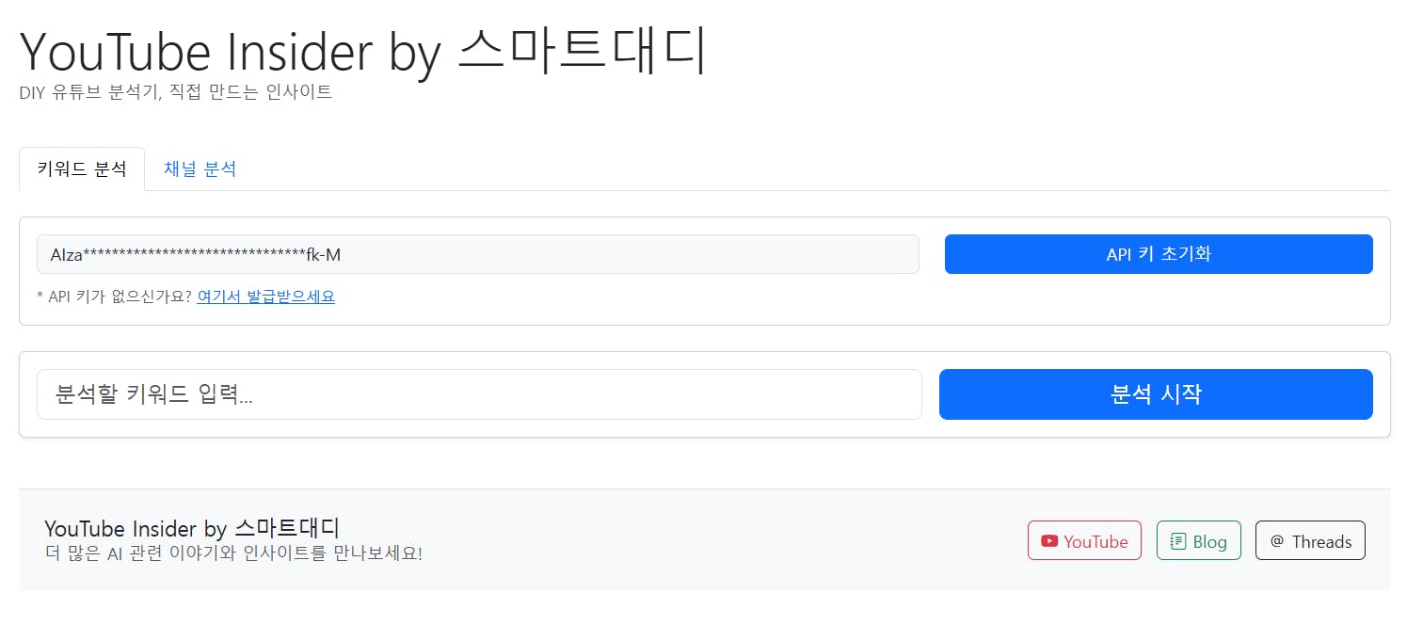
Task: Follow the 여기서 발급받으세요 link
Action: click(x=265, y=296)
